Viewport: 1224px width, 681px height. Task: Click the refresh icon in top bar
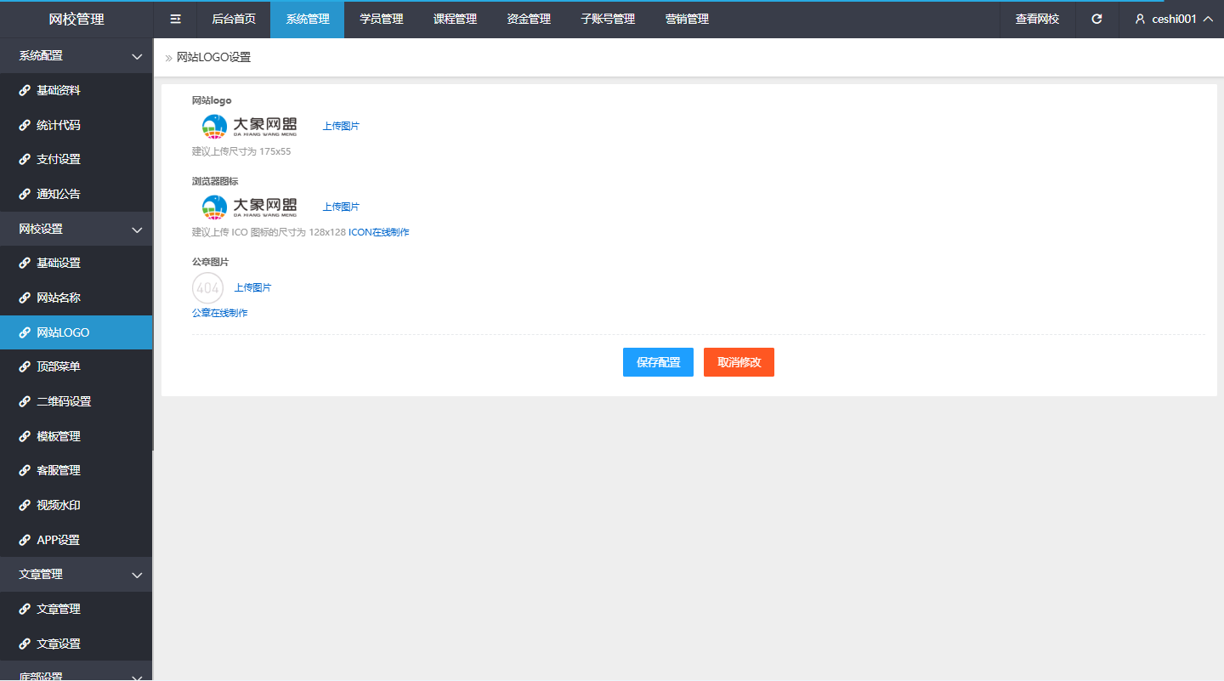click(1096, 19)
